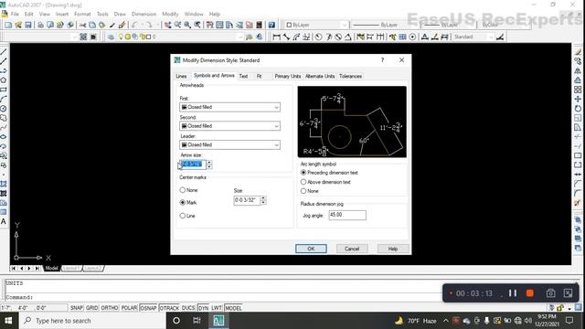Select the Circle tool in the Draw toolbar

4,109
